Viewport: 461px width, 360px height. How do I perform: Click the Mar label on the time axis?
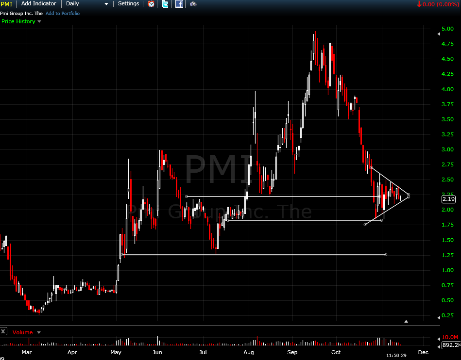pyautogui.click(x=26, y=352)
